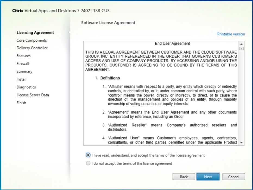Go to the Finish step

(21, 103)
